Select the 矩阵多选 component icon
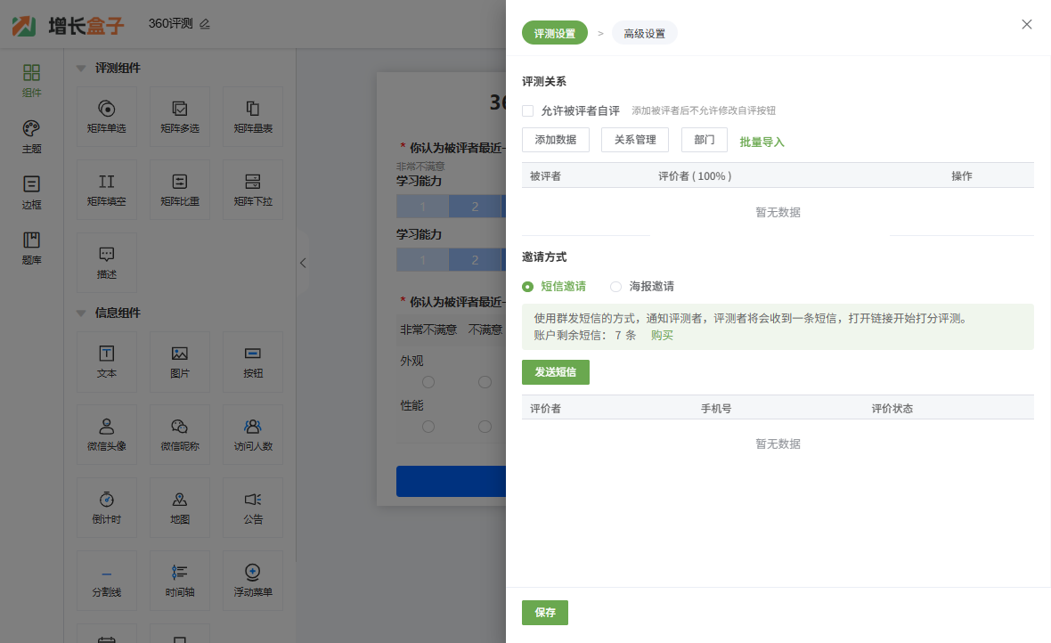Viewport: 1051px width, 643px height. pos(180,109)
